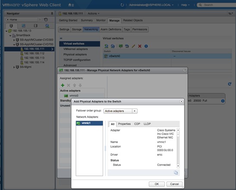Select VMs and Templates navigator tab icon
The height and width of the screenshot is (190, 236).
(23, 26)
